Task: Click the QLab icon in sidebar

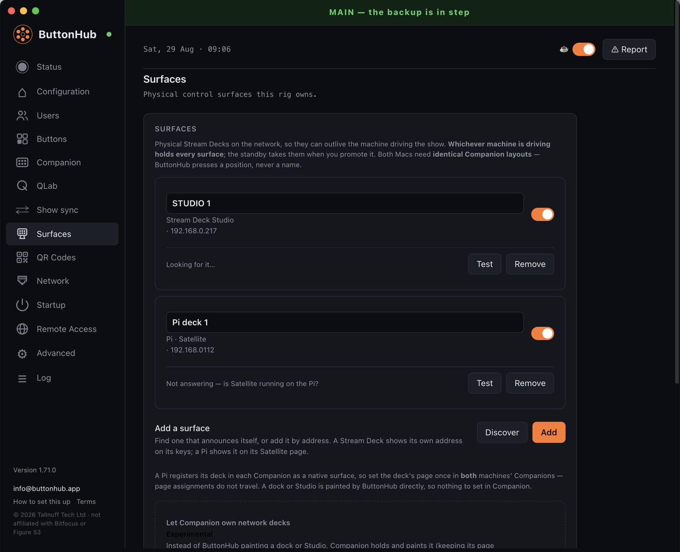Action: 22,186
